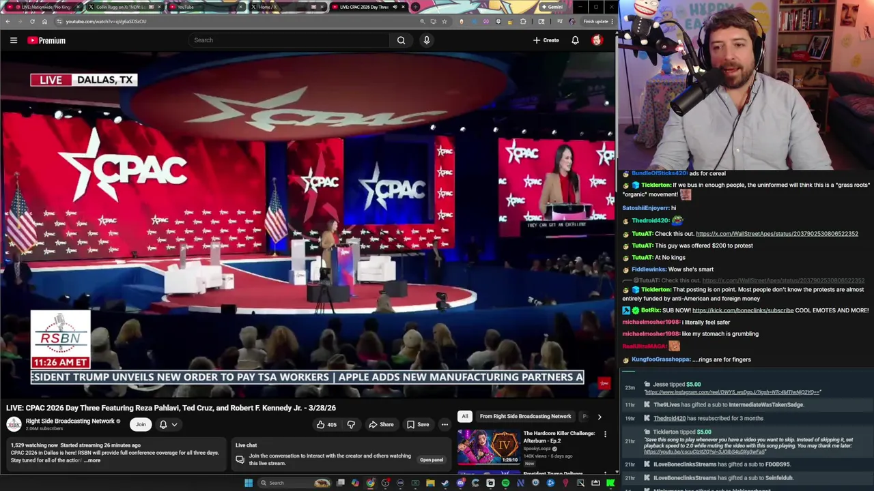874x491 pixels.
Task: Open Spotify from the taskbar
Action: [x=505, y=483]
